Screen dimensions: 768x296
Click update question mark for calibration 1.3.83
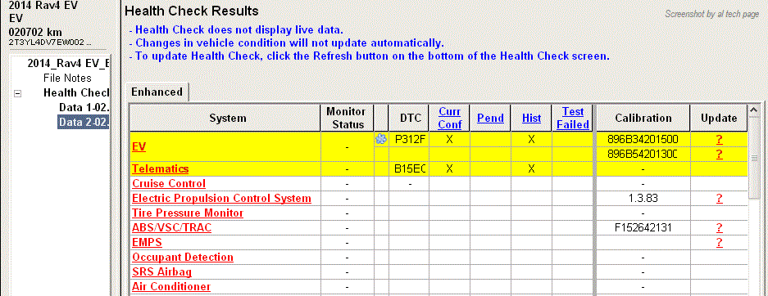coord(719,199)
